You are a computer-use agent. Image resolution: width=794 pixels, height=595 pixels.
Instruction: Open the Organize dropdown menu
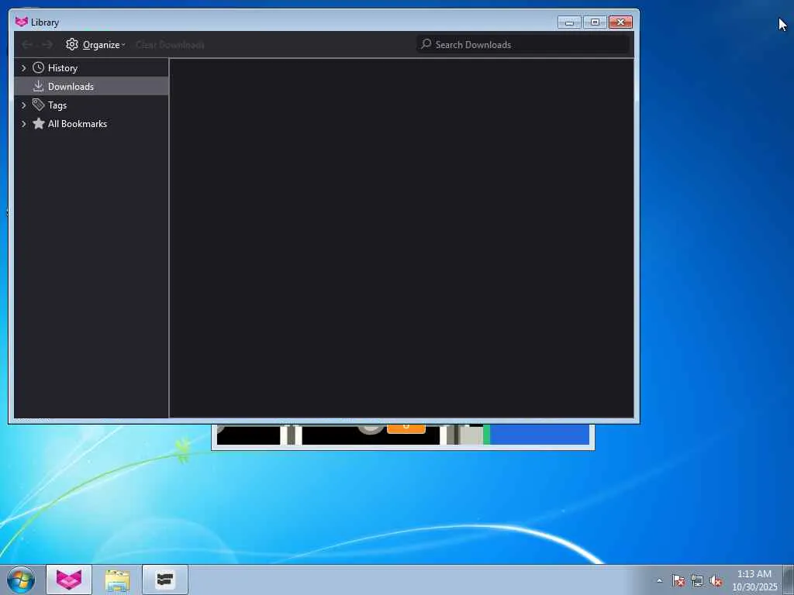pyautogui.click(x=95, y=44)
